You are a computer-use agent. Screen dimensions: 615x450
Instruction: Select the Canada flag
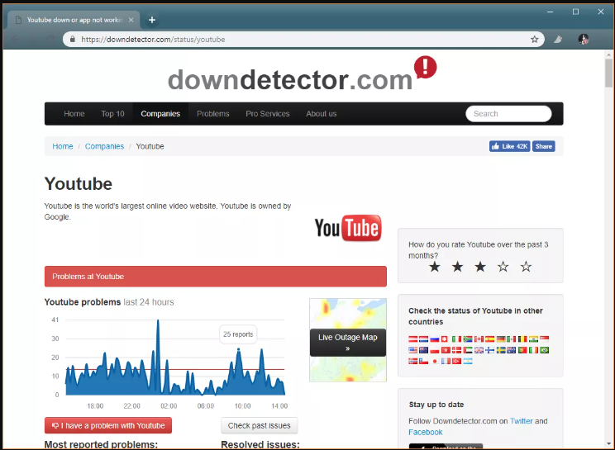479,339
